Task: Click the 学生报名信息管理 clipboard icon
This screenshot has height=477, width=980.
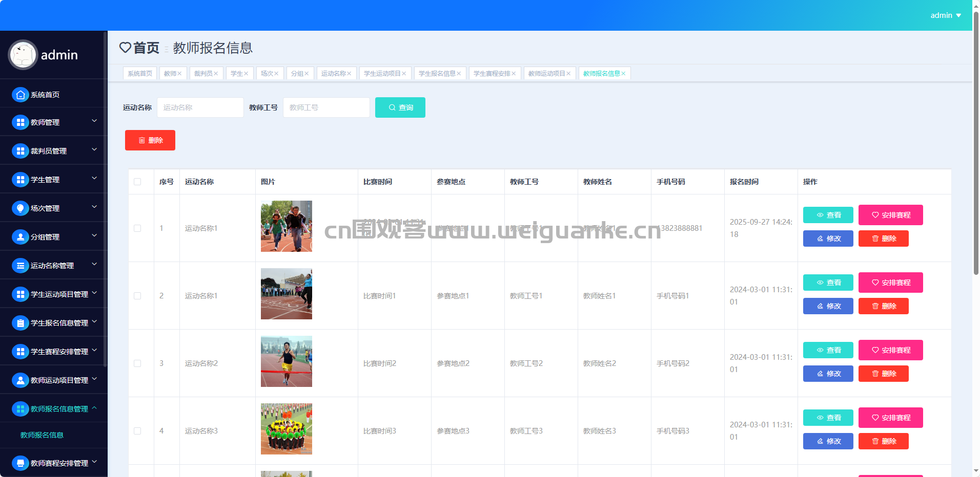Action: [x=21, y=323]
